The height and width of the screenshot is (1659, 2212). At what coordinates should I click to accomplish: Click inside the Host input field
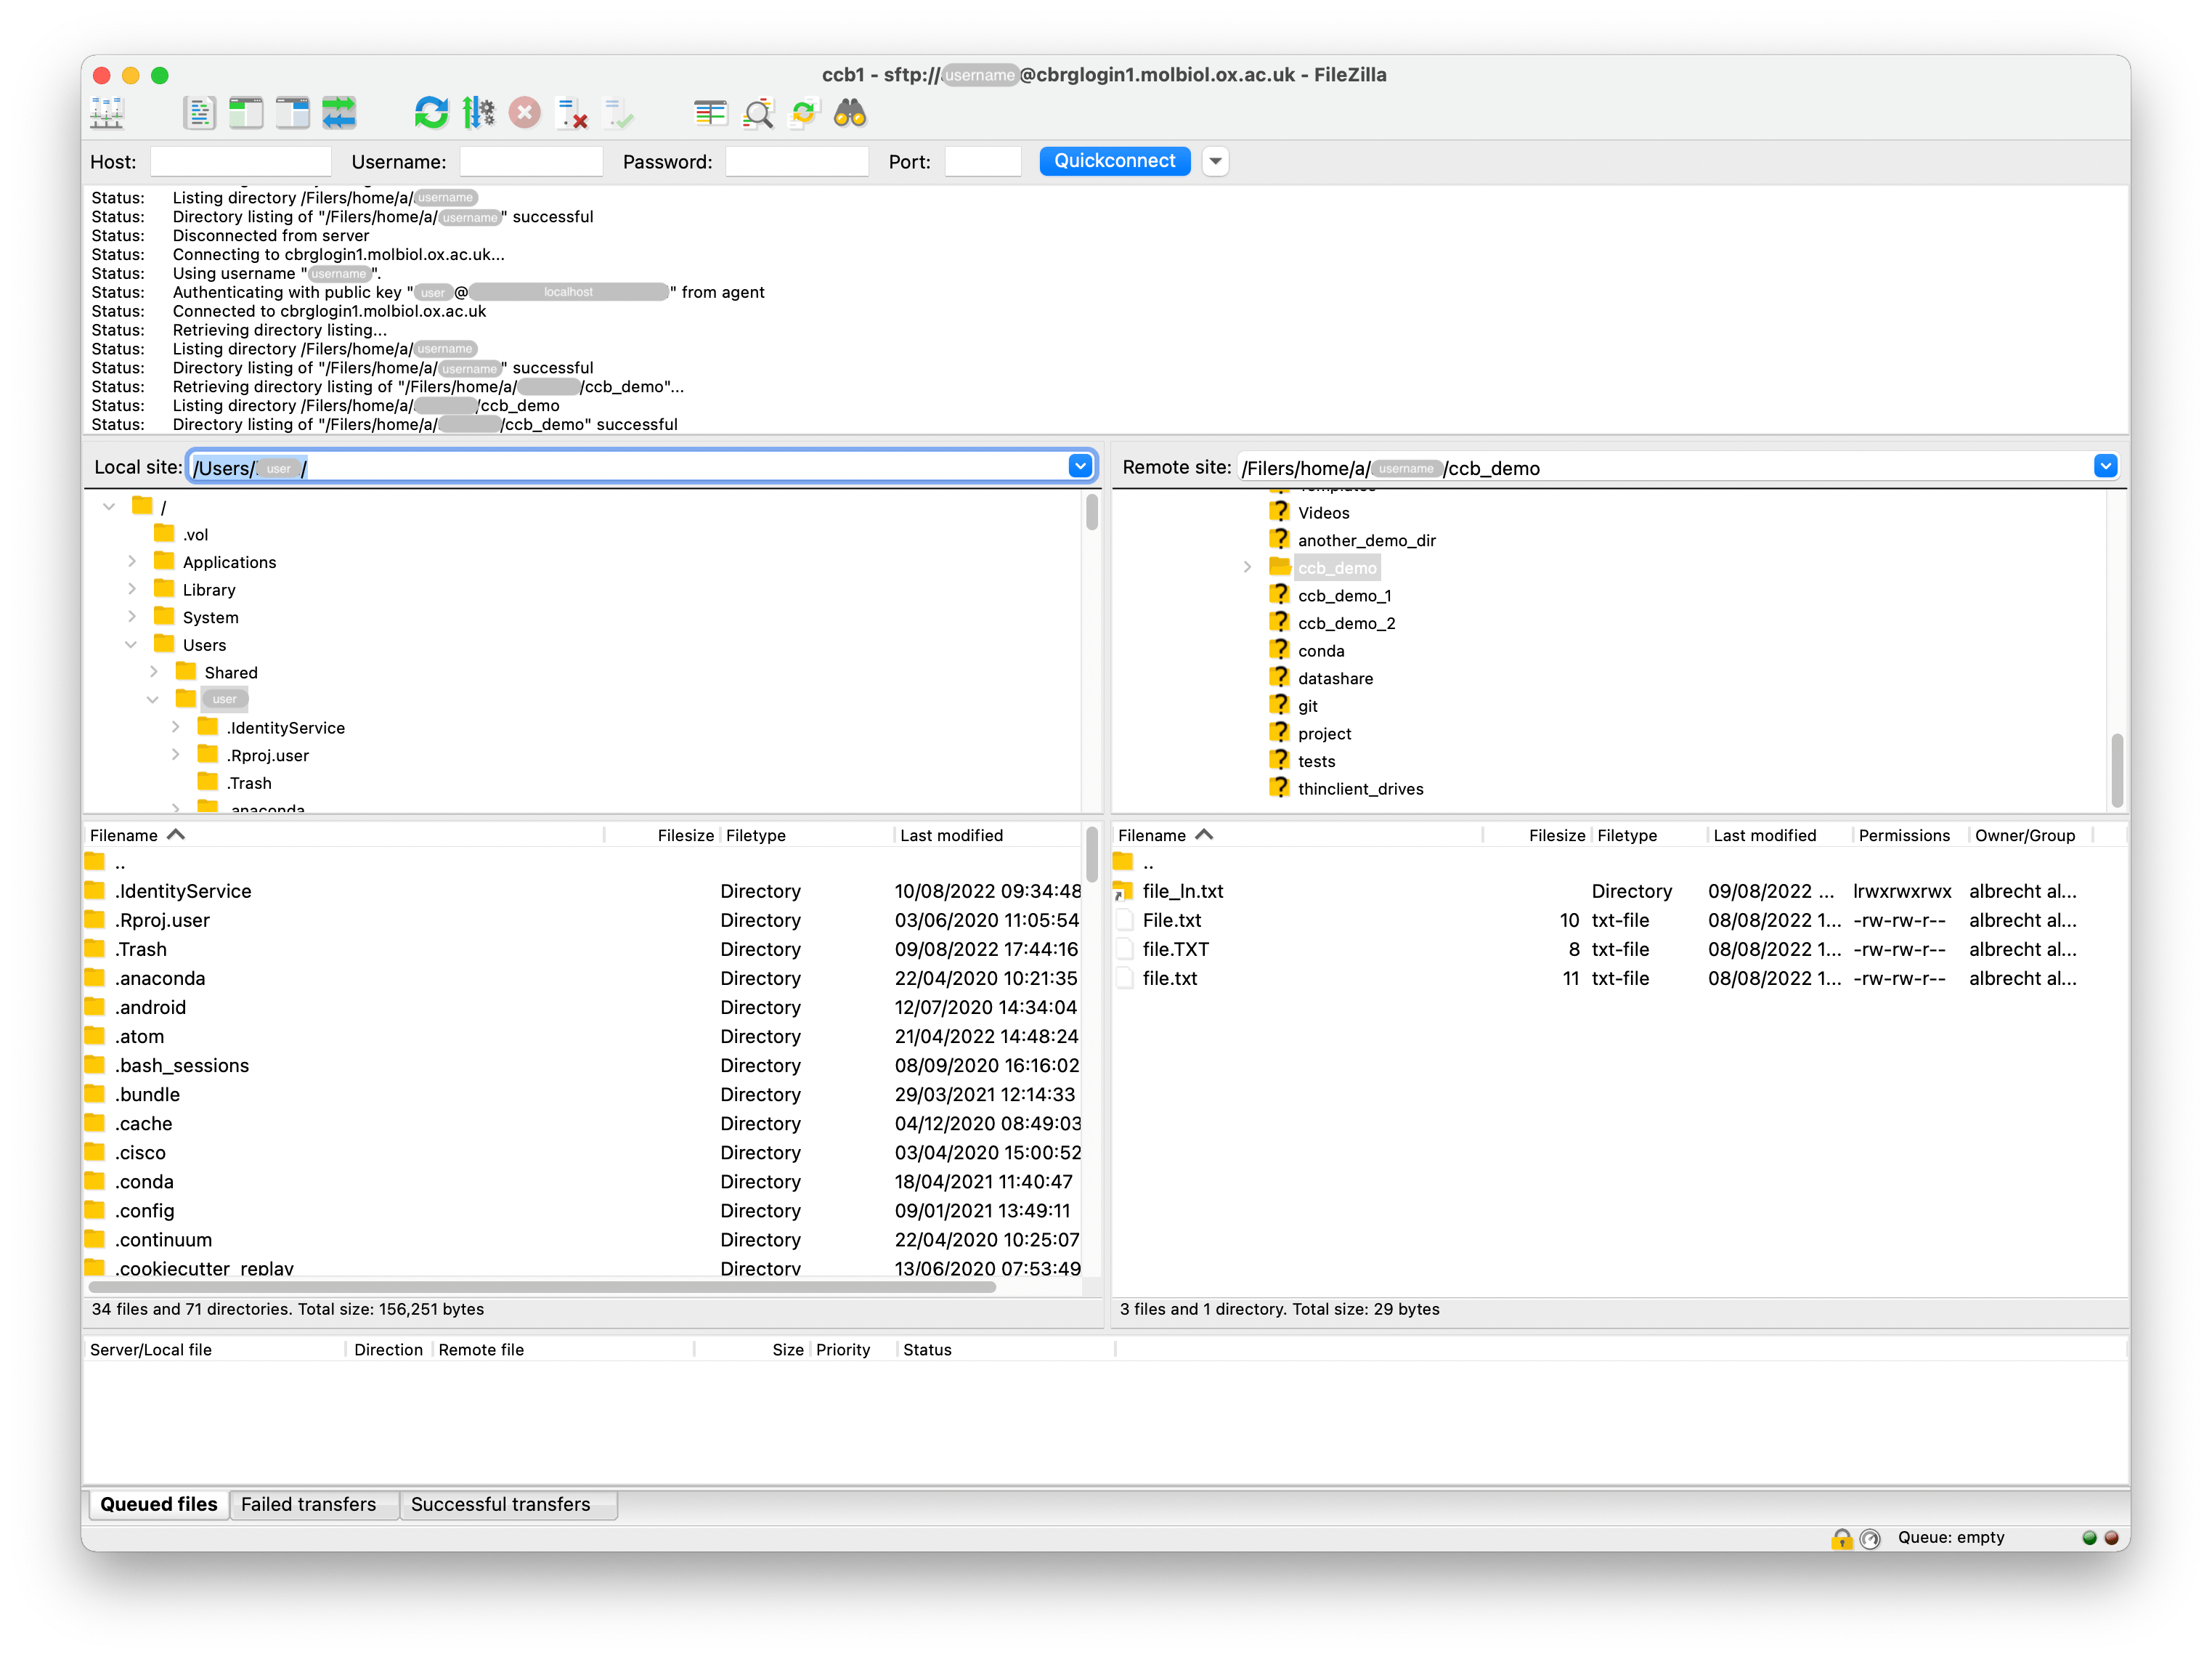pyautogui.click(x=240, y=160)
